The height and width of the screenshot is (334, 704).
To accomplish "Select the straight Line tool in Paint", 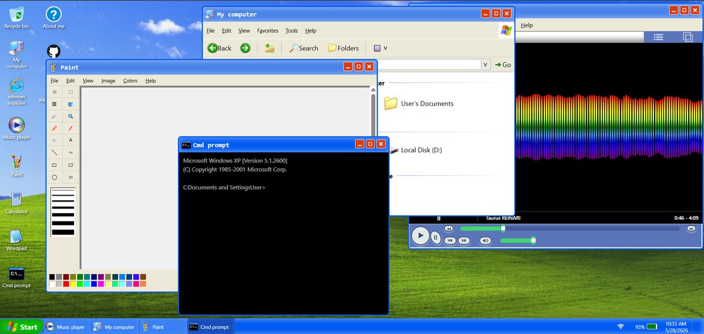I will pyautogui.click(x=55, y=152).
